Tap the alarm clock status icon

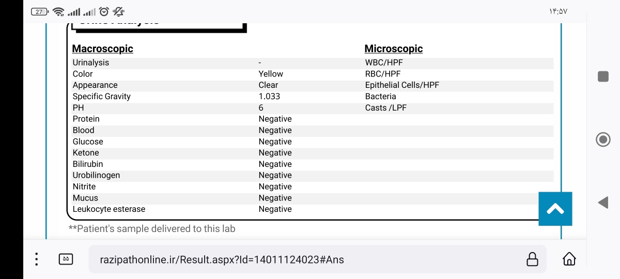point(104,11)
